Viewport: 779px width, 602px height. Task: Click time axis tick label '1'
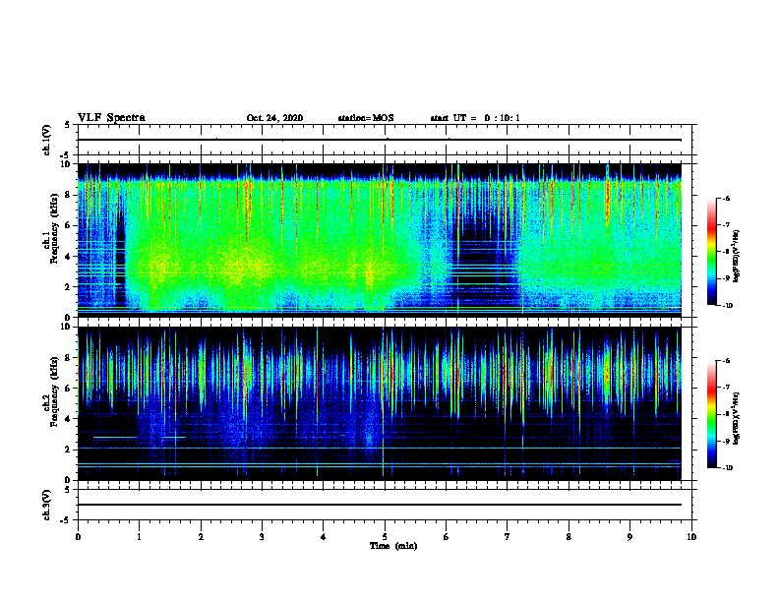point(139,537)
